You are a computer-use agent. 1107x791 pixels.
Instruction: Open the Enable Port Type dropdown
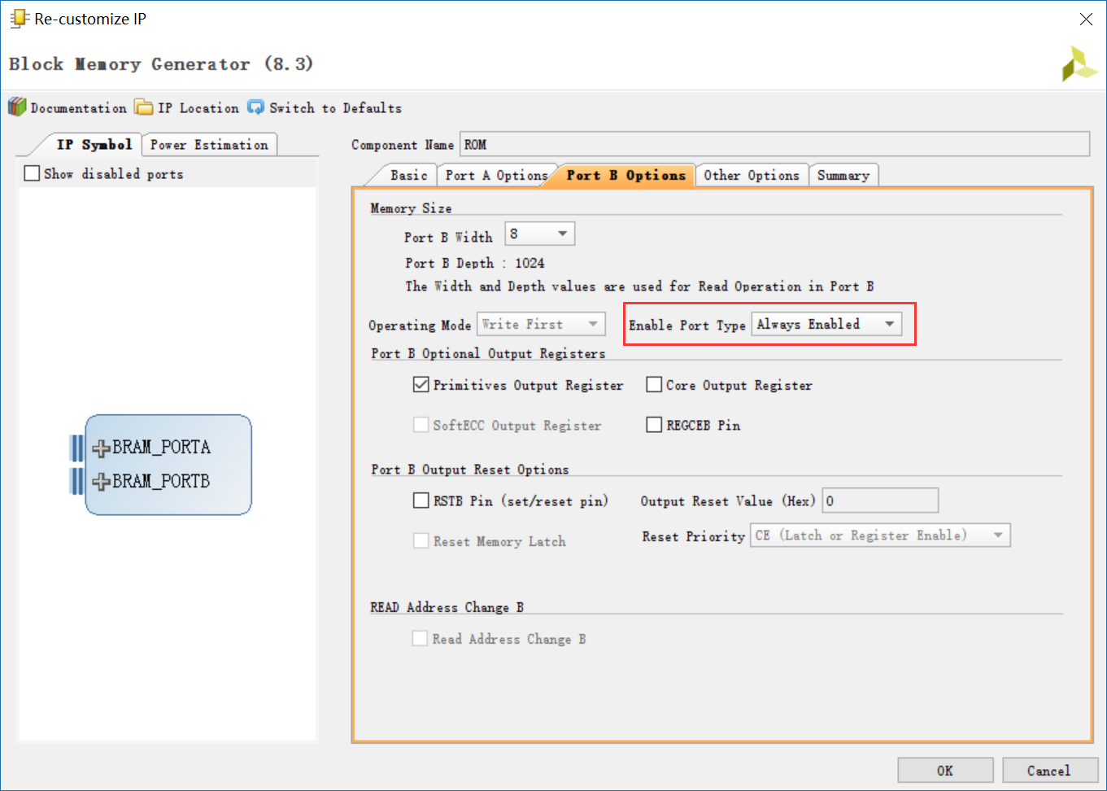826,324
